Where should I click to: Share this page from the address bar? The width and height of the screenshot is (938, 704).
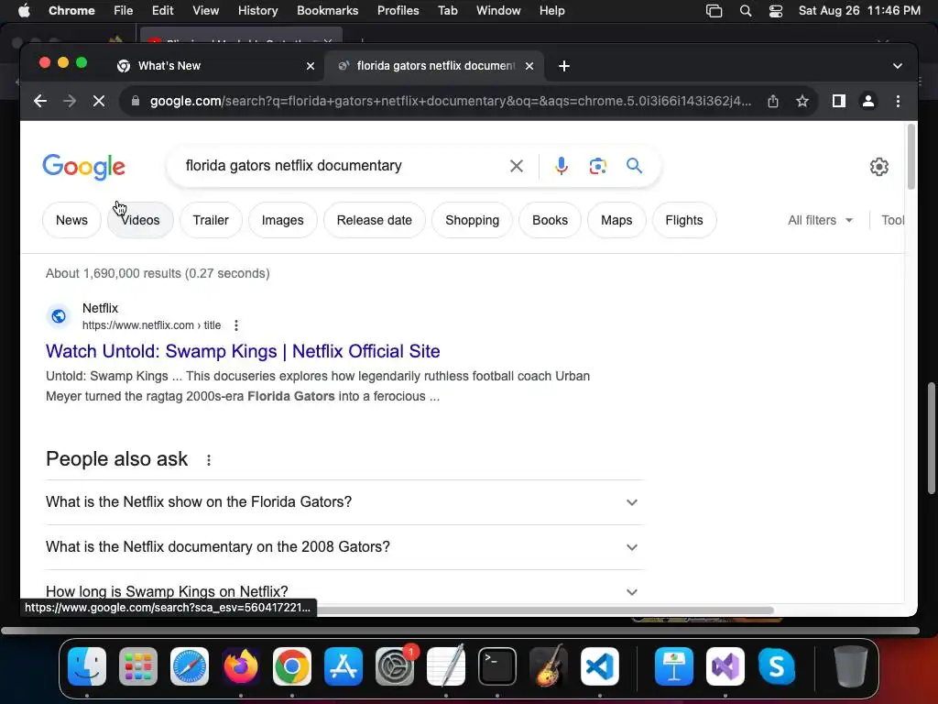pyautogui.click(x=773, y=101)
